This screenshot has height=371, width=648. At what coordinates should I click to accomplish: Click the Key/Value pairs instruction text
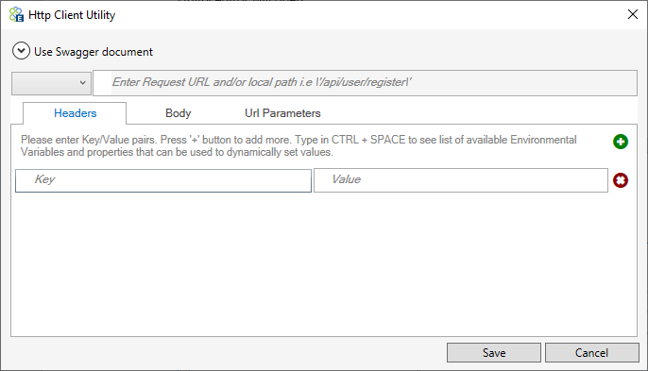coord(298,145)
